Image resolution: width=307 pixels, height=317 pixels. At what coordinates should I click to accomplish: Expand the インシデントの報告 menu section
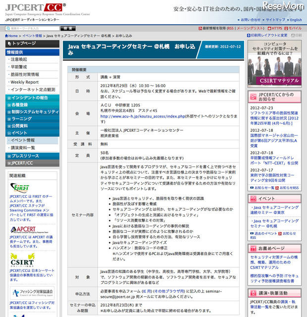pos(30,98)
